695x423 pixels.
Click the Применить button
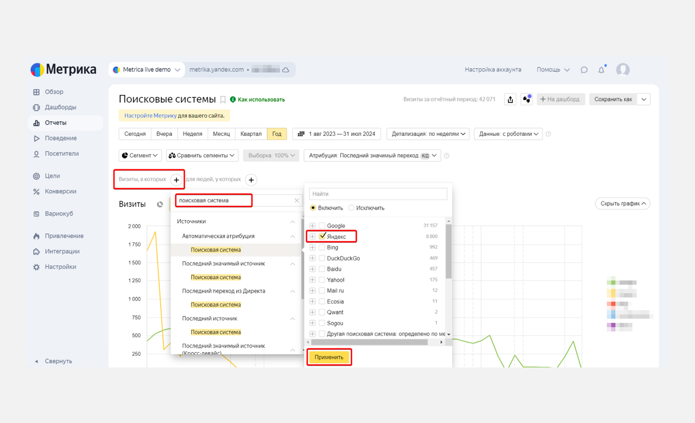point(329,357)
